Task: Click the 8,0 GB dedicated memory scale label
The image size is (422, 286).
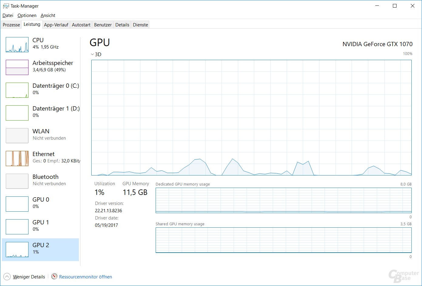Action: pos(406,184)
